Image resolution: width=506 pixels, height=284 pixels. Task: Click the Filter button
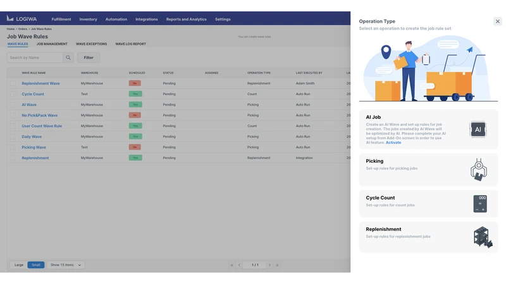pos(89,57)
